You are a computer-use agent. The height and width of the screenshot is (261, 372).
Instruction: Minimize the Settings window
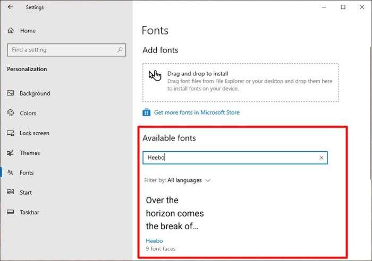[x=324, y=7]
